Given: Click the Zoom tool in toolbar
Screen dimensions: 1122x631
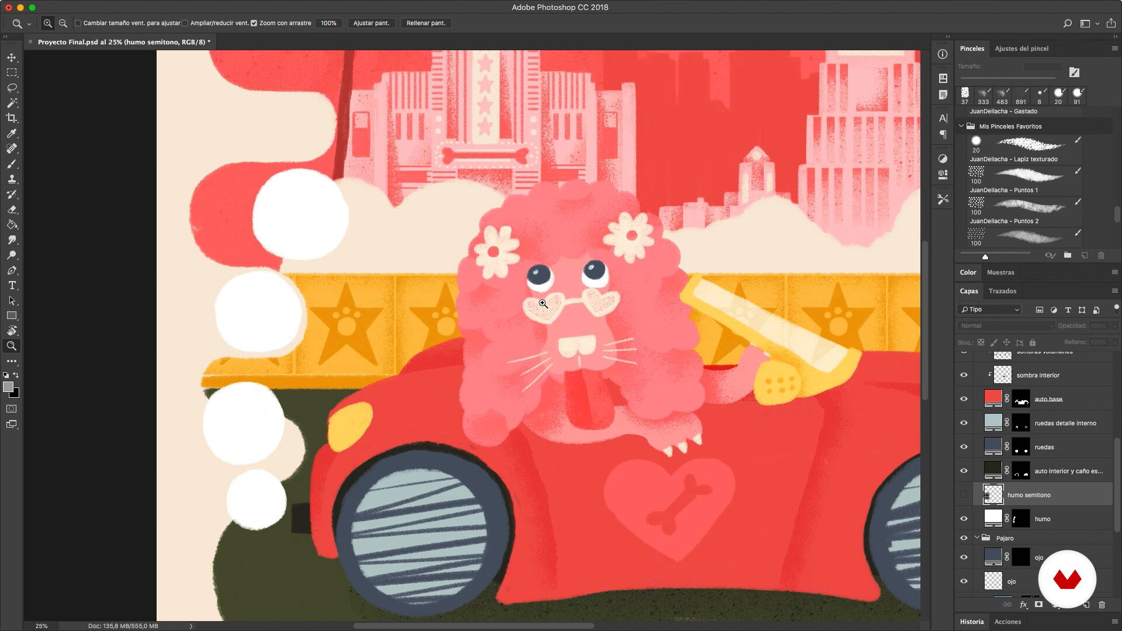Looking at the screenshot, I should point(12,346).
